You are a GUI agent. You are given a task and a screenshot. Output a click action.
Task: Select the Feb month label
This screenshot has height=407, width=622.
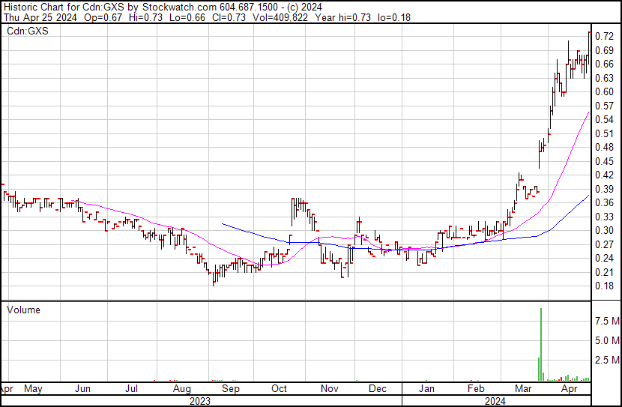(x=475, y=389)
